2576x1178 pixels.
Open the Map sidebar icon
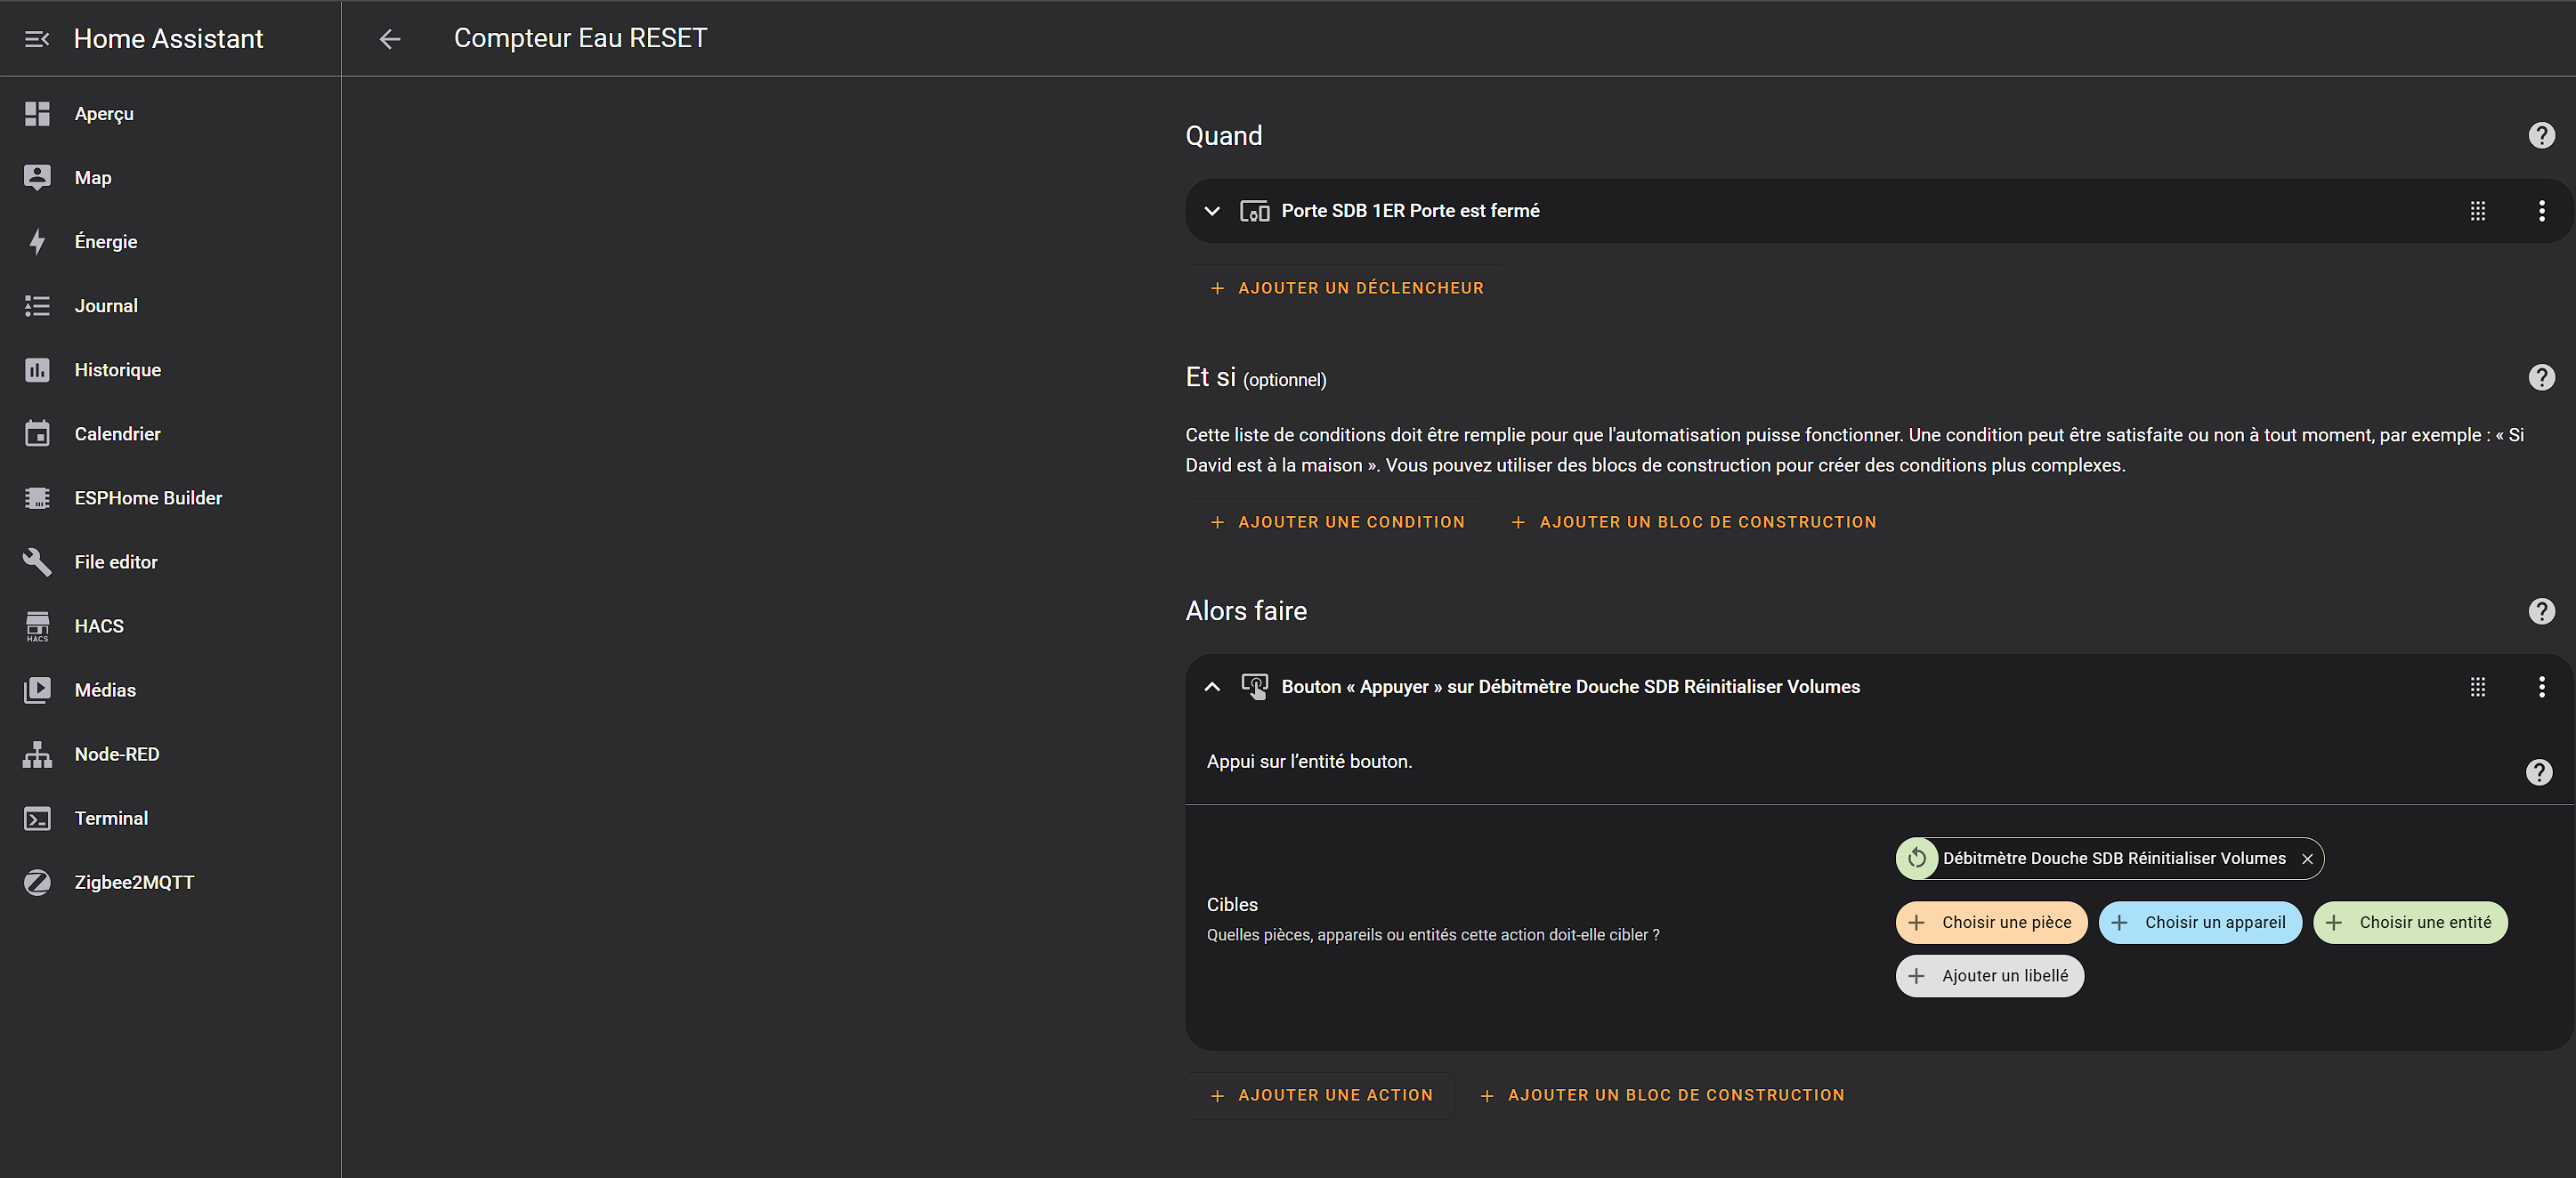[x=37, y=178]
